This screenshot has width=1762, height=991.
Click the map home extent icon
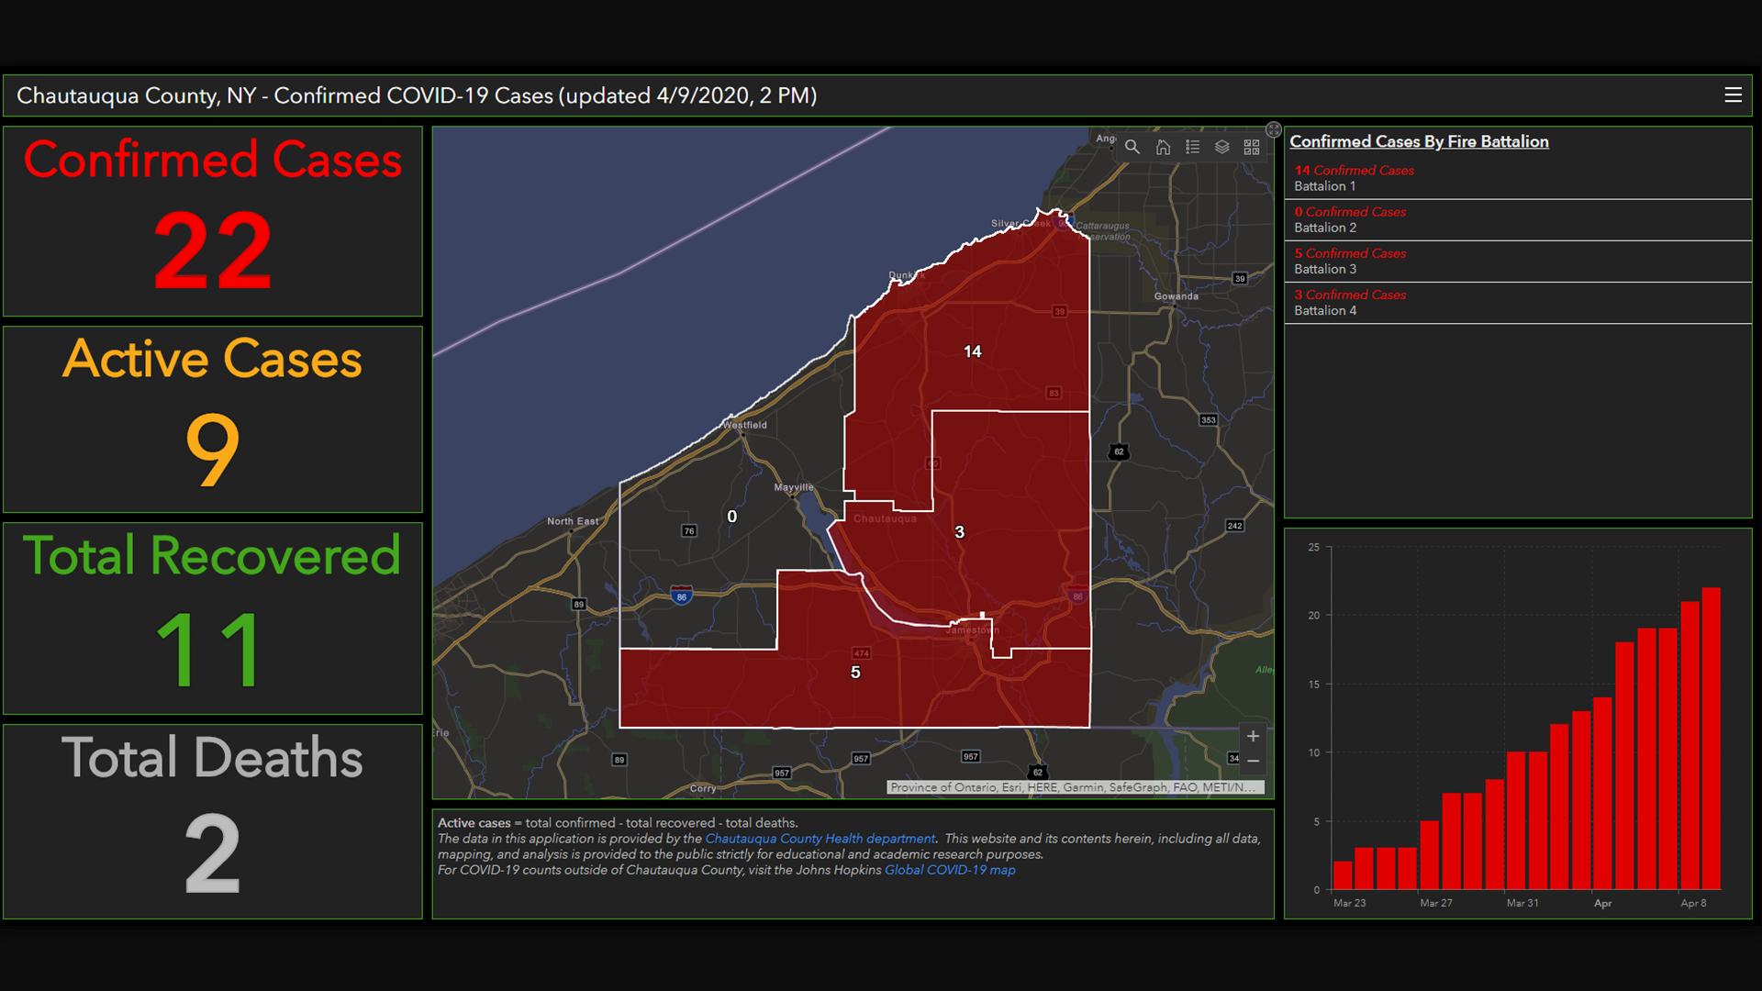click(1163, 147)
